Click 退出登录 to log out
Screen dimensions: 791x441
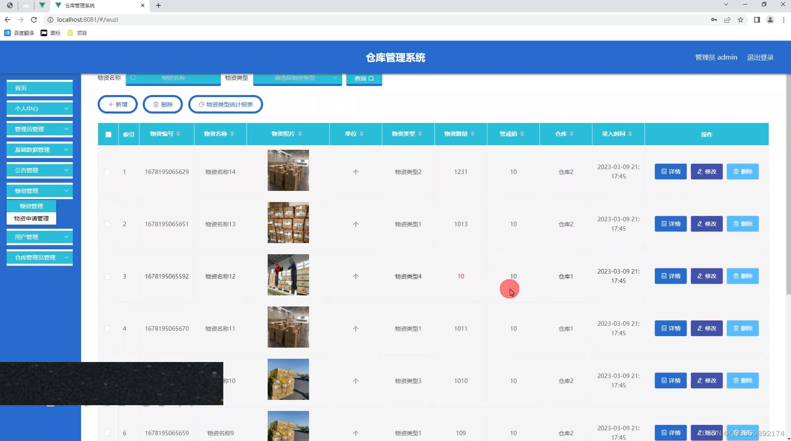click(760, 57)
